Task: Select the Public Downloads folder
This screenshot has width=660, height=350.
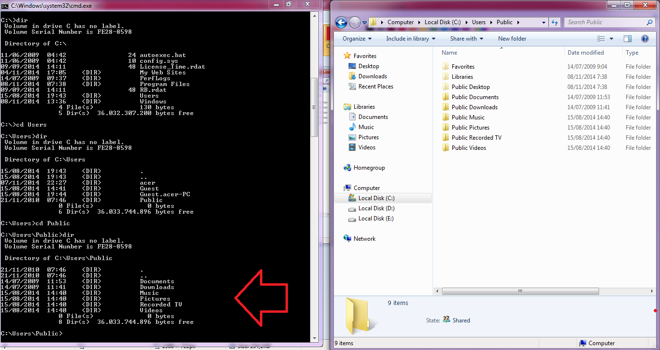Action: (x=474, y=107)
